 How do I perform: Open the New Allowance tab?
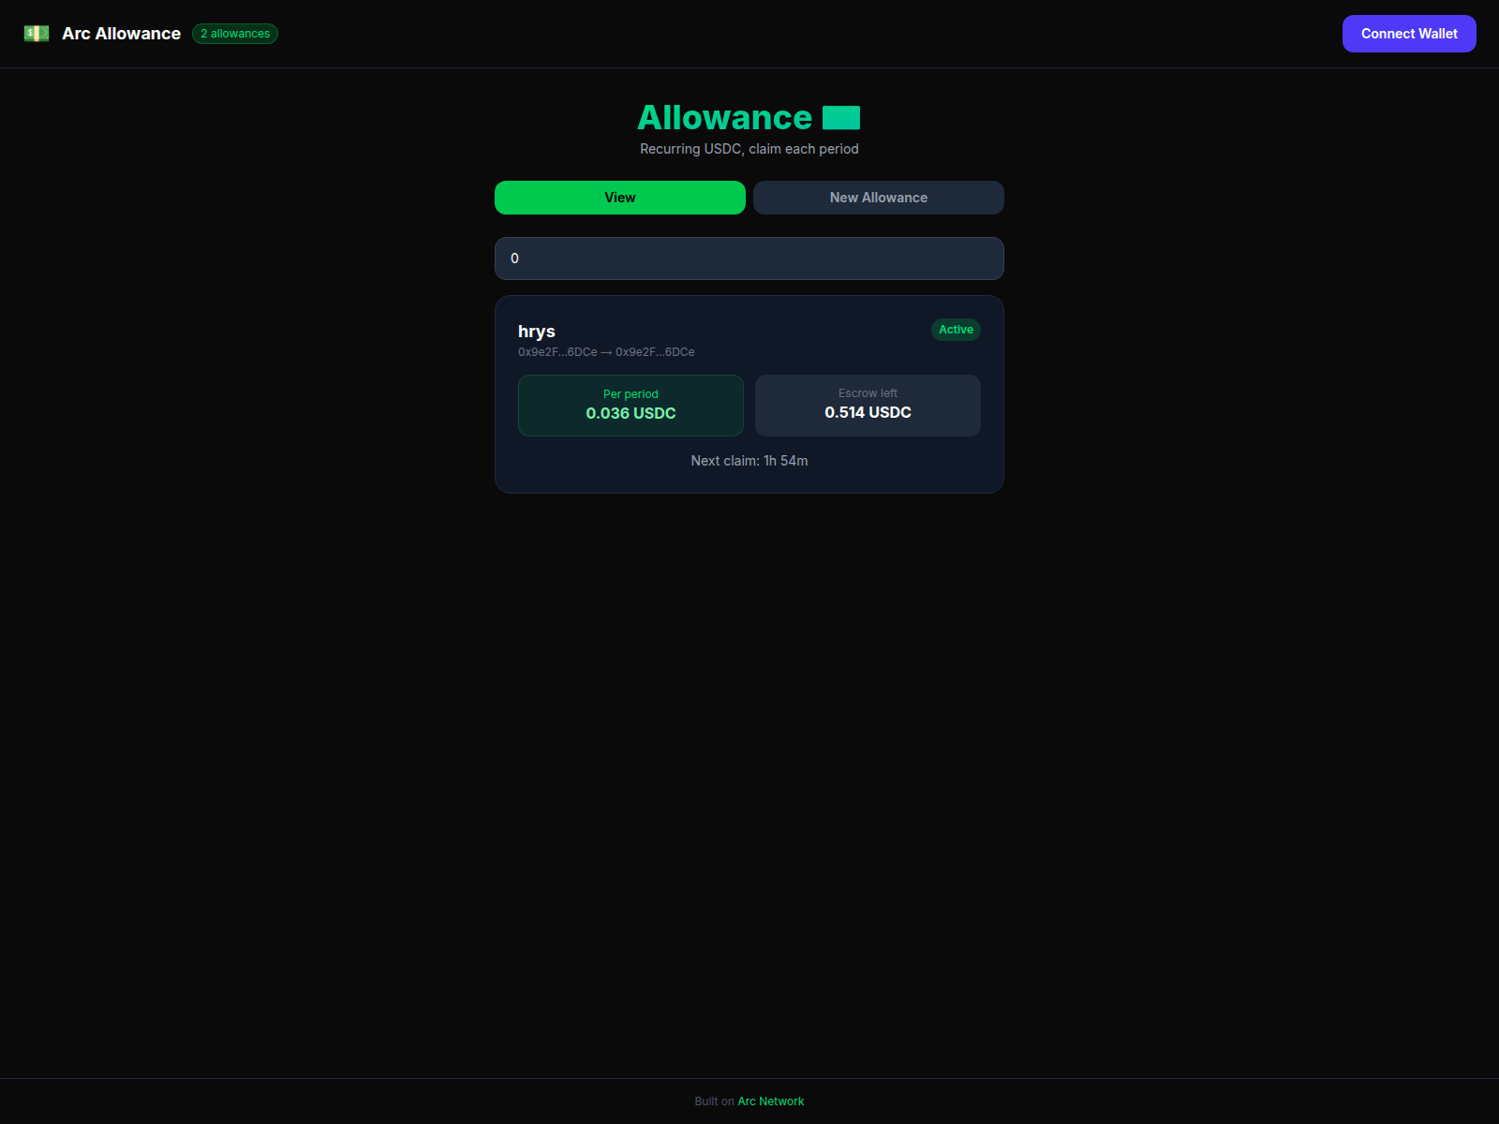(x=879, y=198)
